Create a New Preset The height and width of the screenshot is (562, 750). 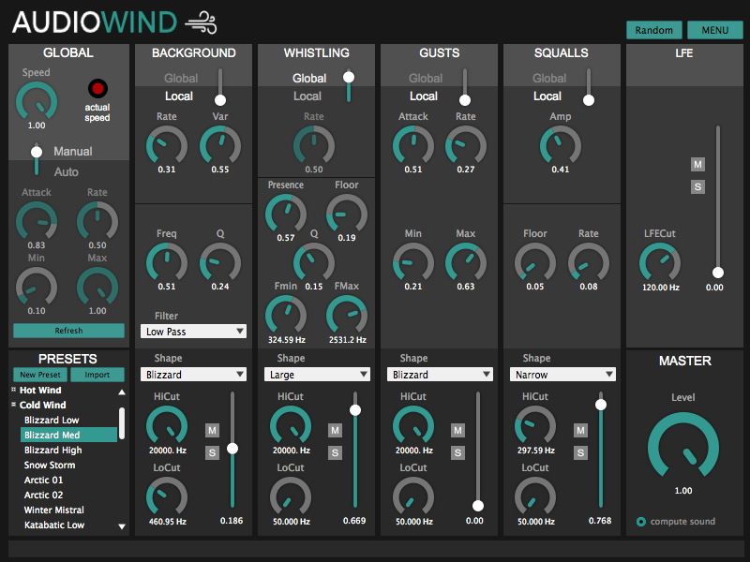tap(40, 375)
